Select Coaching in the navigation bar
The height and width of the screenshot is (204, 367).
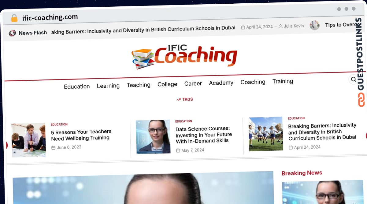click(253, 82)
